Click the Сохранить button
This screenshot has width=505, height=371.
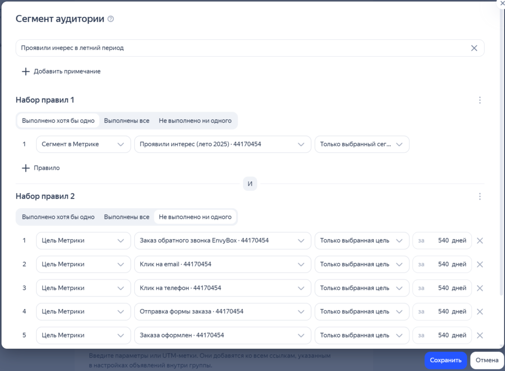point(445,360)
